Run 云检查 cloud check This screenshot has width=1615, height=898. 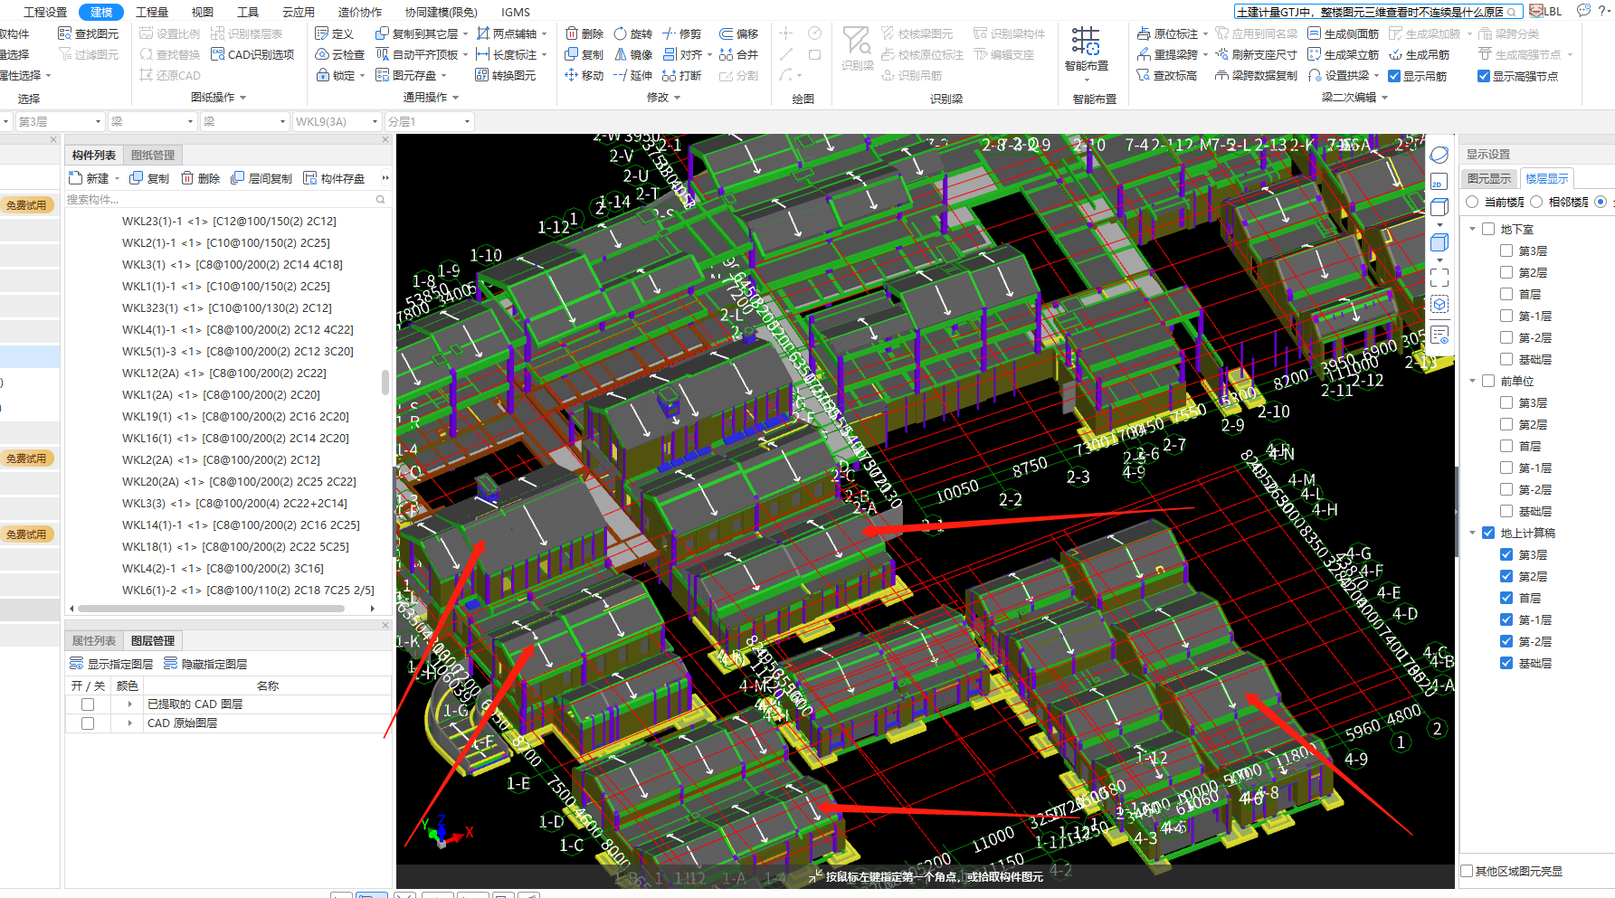coord(339,54)
